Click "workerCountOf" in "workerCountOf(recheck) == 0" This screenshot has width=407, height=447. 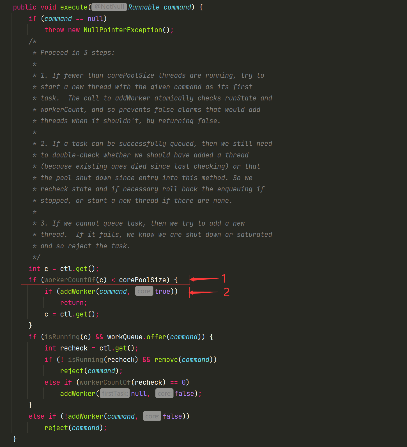tap(105, 382)
